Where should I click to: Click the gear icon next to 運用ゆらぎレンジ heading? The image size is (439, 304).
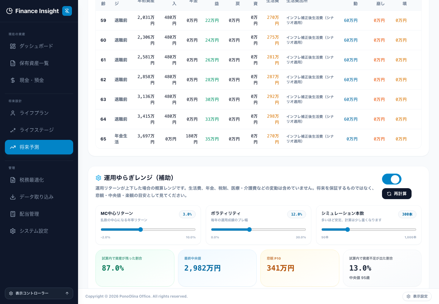98,178
